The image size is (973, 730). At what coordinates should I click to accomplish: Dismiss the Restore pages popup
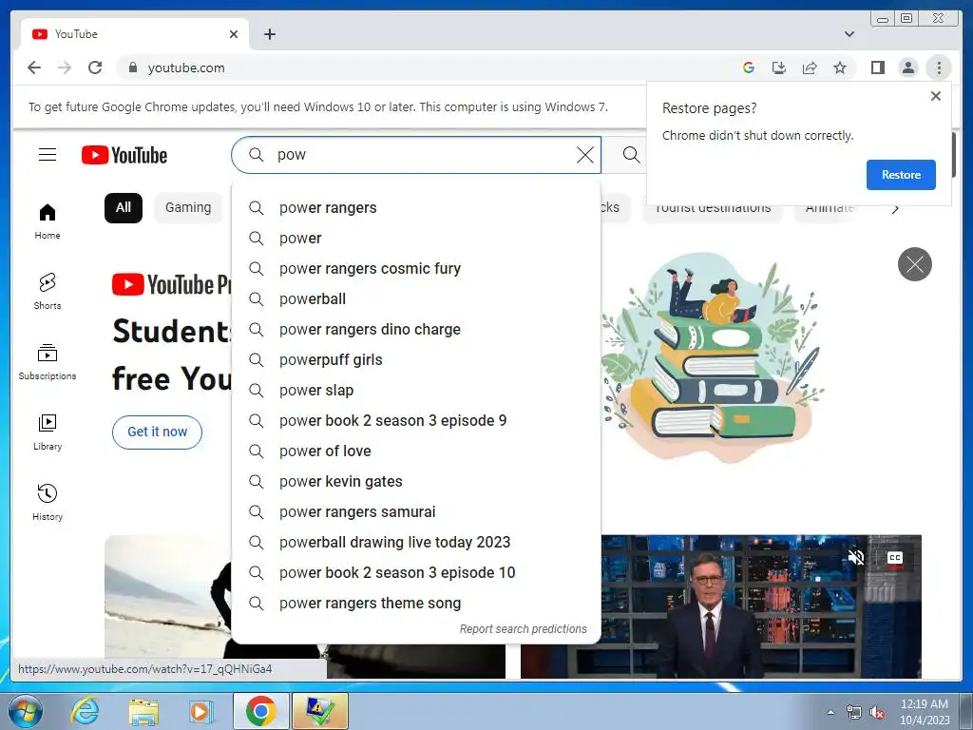pyautogui.click(x=936, y=96)
